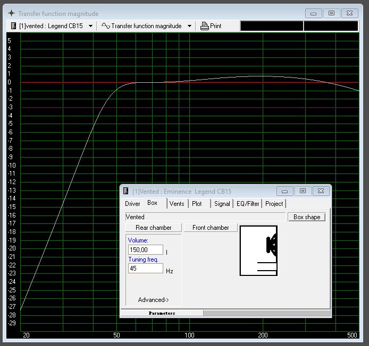
Task: Click the right black readout box in the toolbar
Action: coord(331,26)
